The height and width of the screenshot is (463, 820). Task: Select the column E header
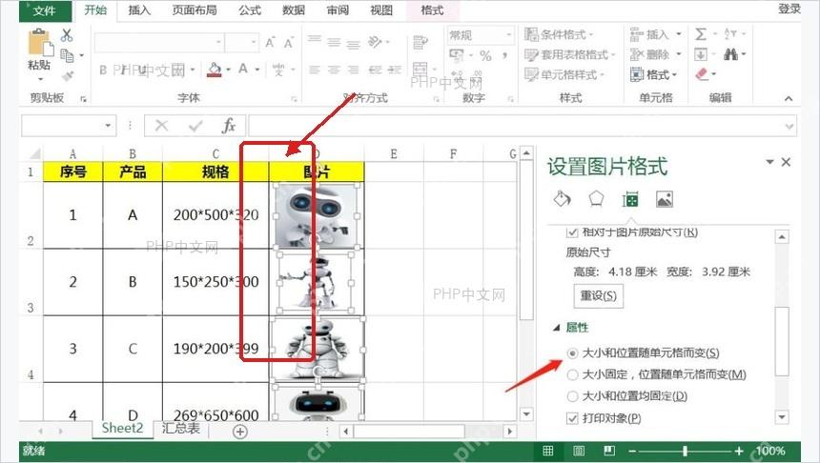(394, 153)
